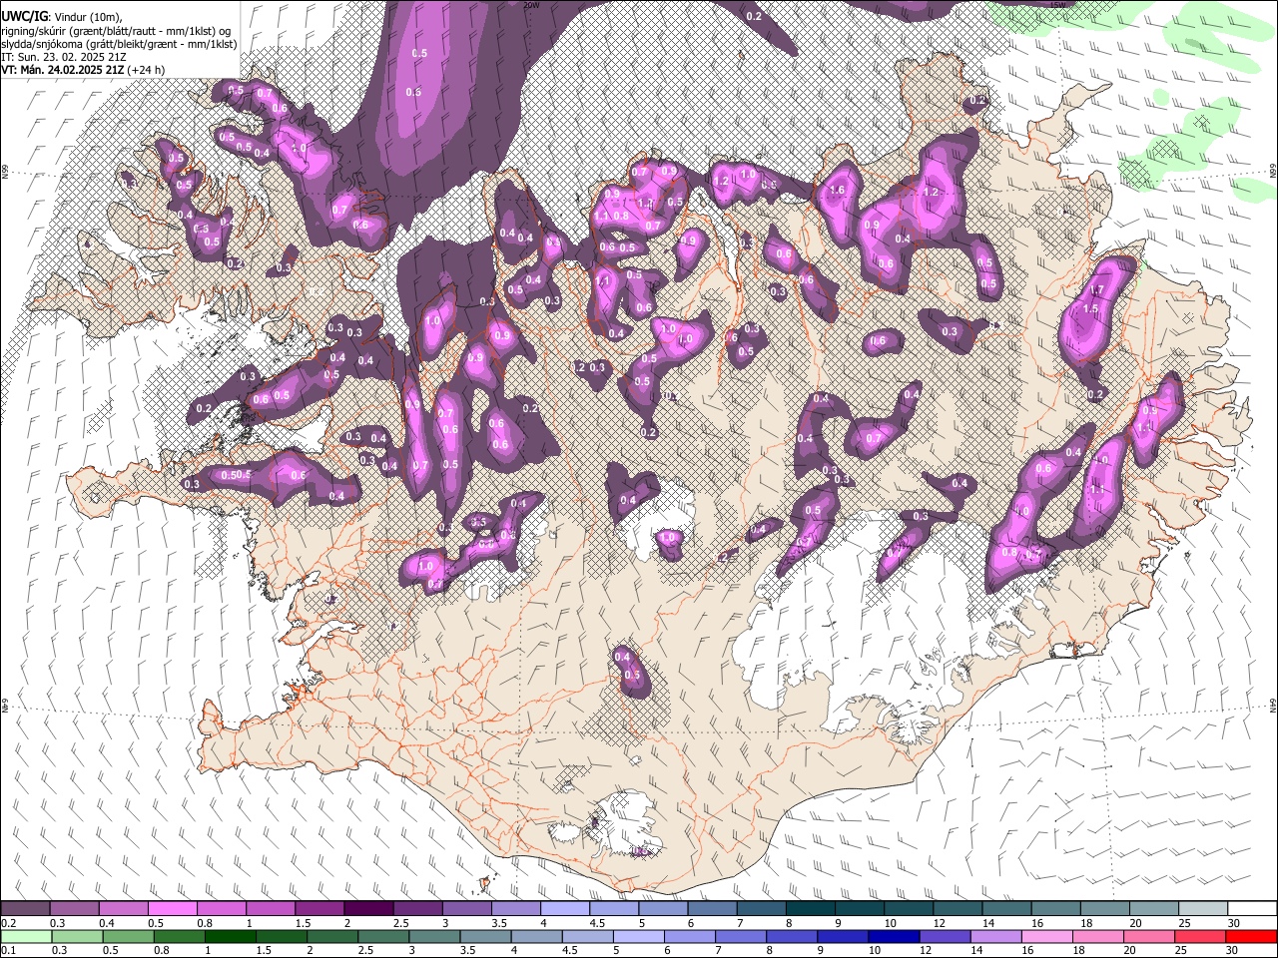Click the 'UWC/IG: Vindur (10m),' title text
1278x958 pixels.
coord(62,17)
